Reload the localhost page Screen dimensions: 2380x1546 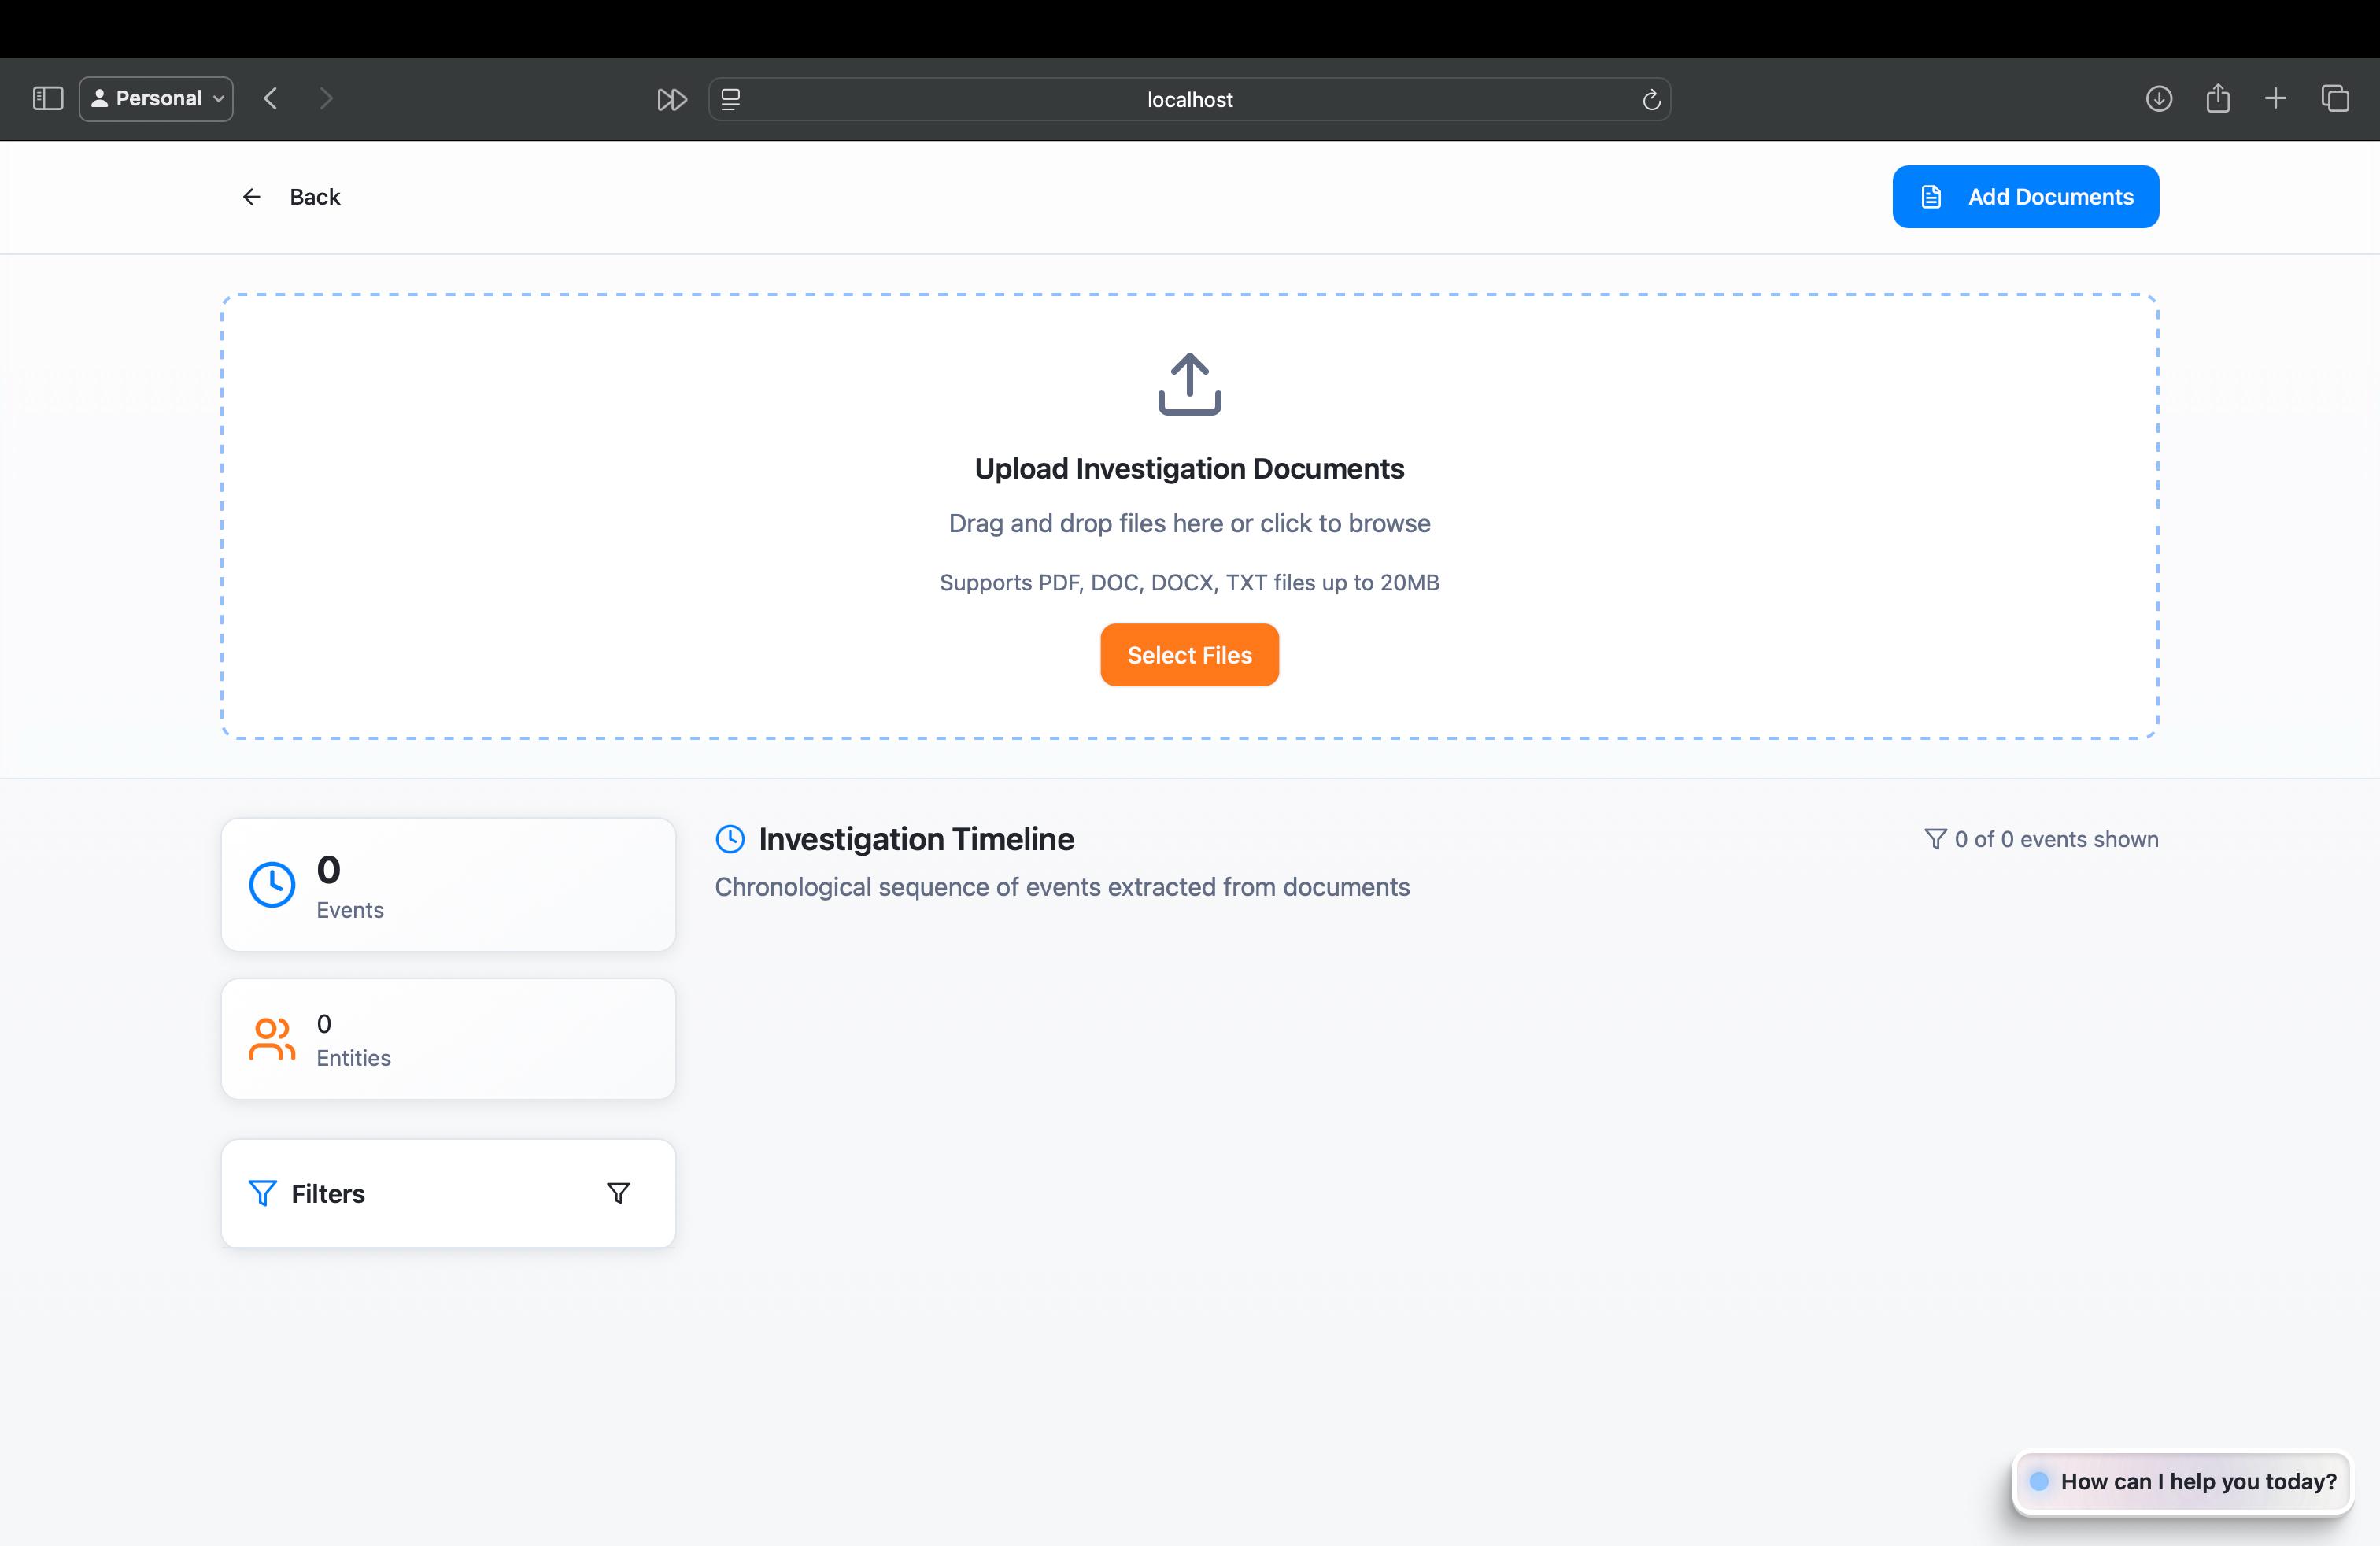click(1651, 100)
